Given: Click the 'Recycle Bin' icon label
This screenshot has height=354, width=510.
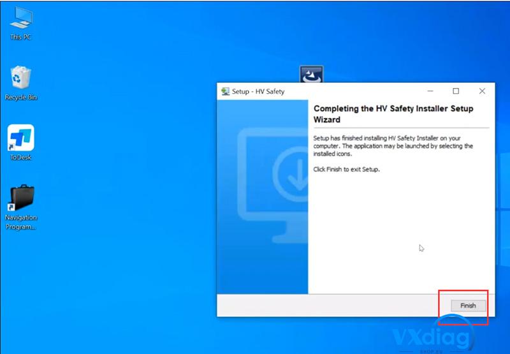Looking at the screenshot, I should 21,98.
